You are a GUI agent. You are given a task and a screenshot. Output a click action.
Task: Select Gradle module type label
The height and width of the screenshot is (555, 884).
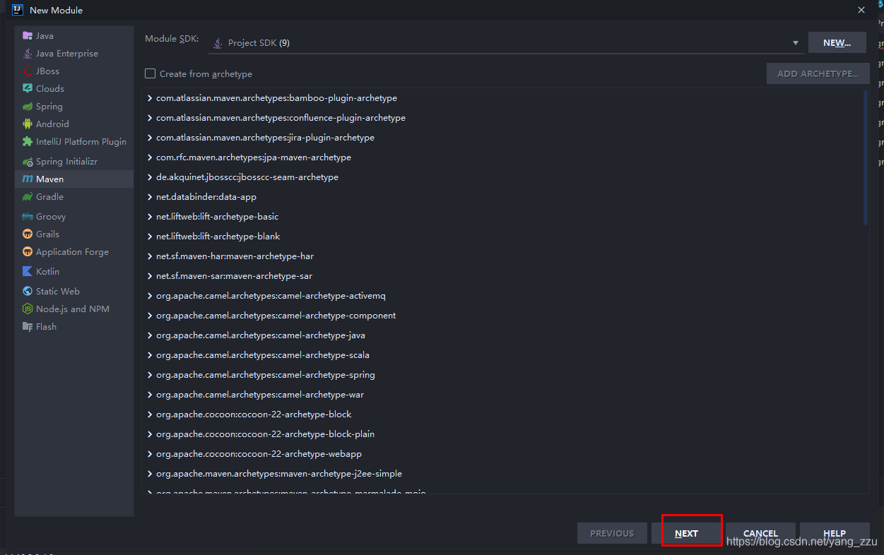[x=49, y=197]
